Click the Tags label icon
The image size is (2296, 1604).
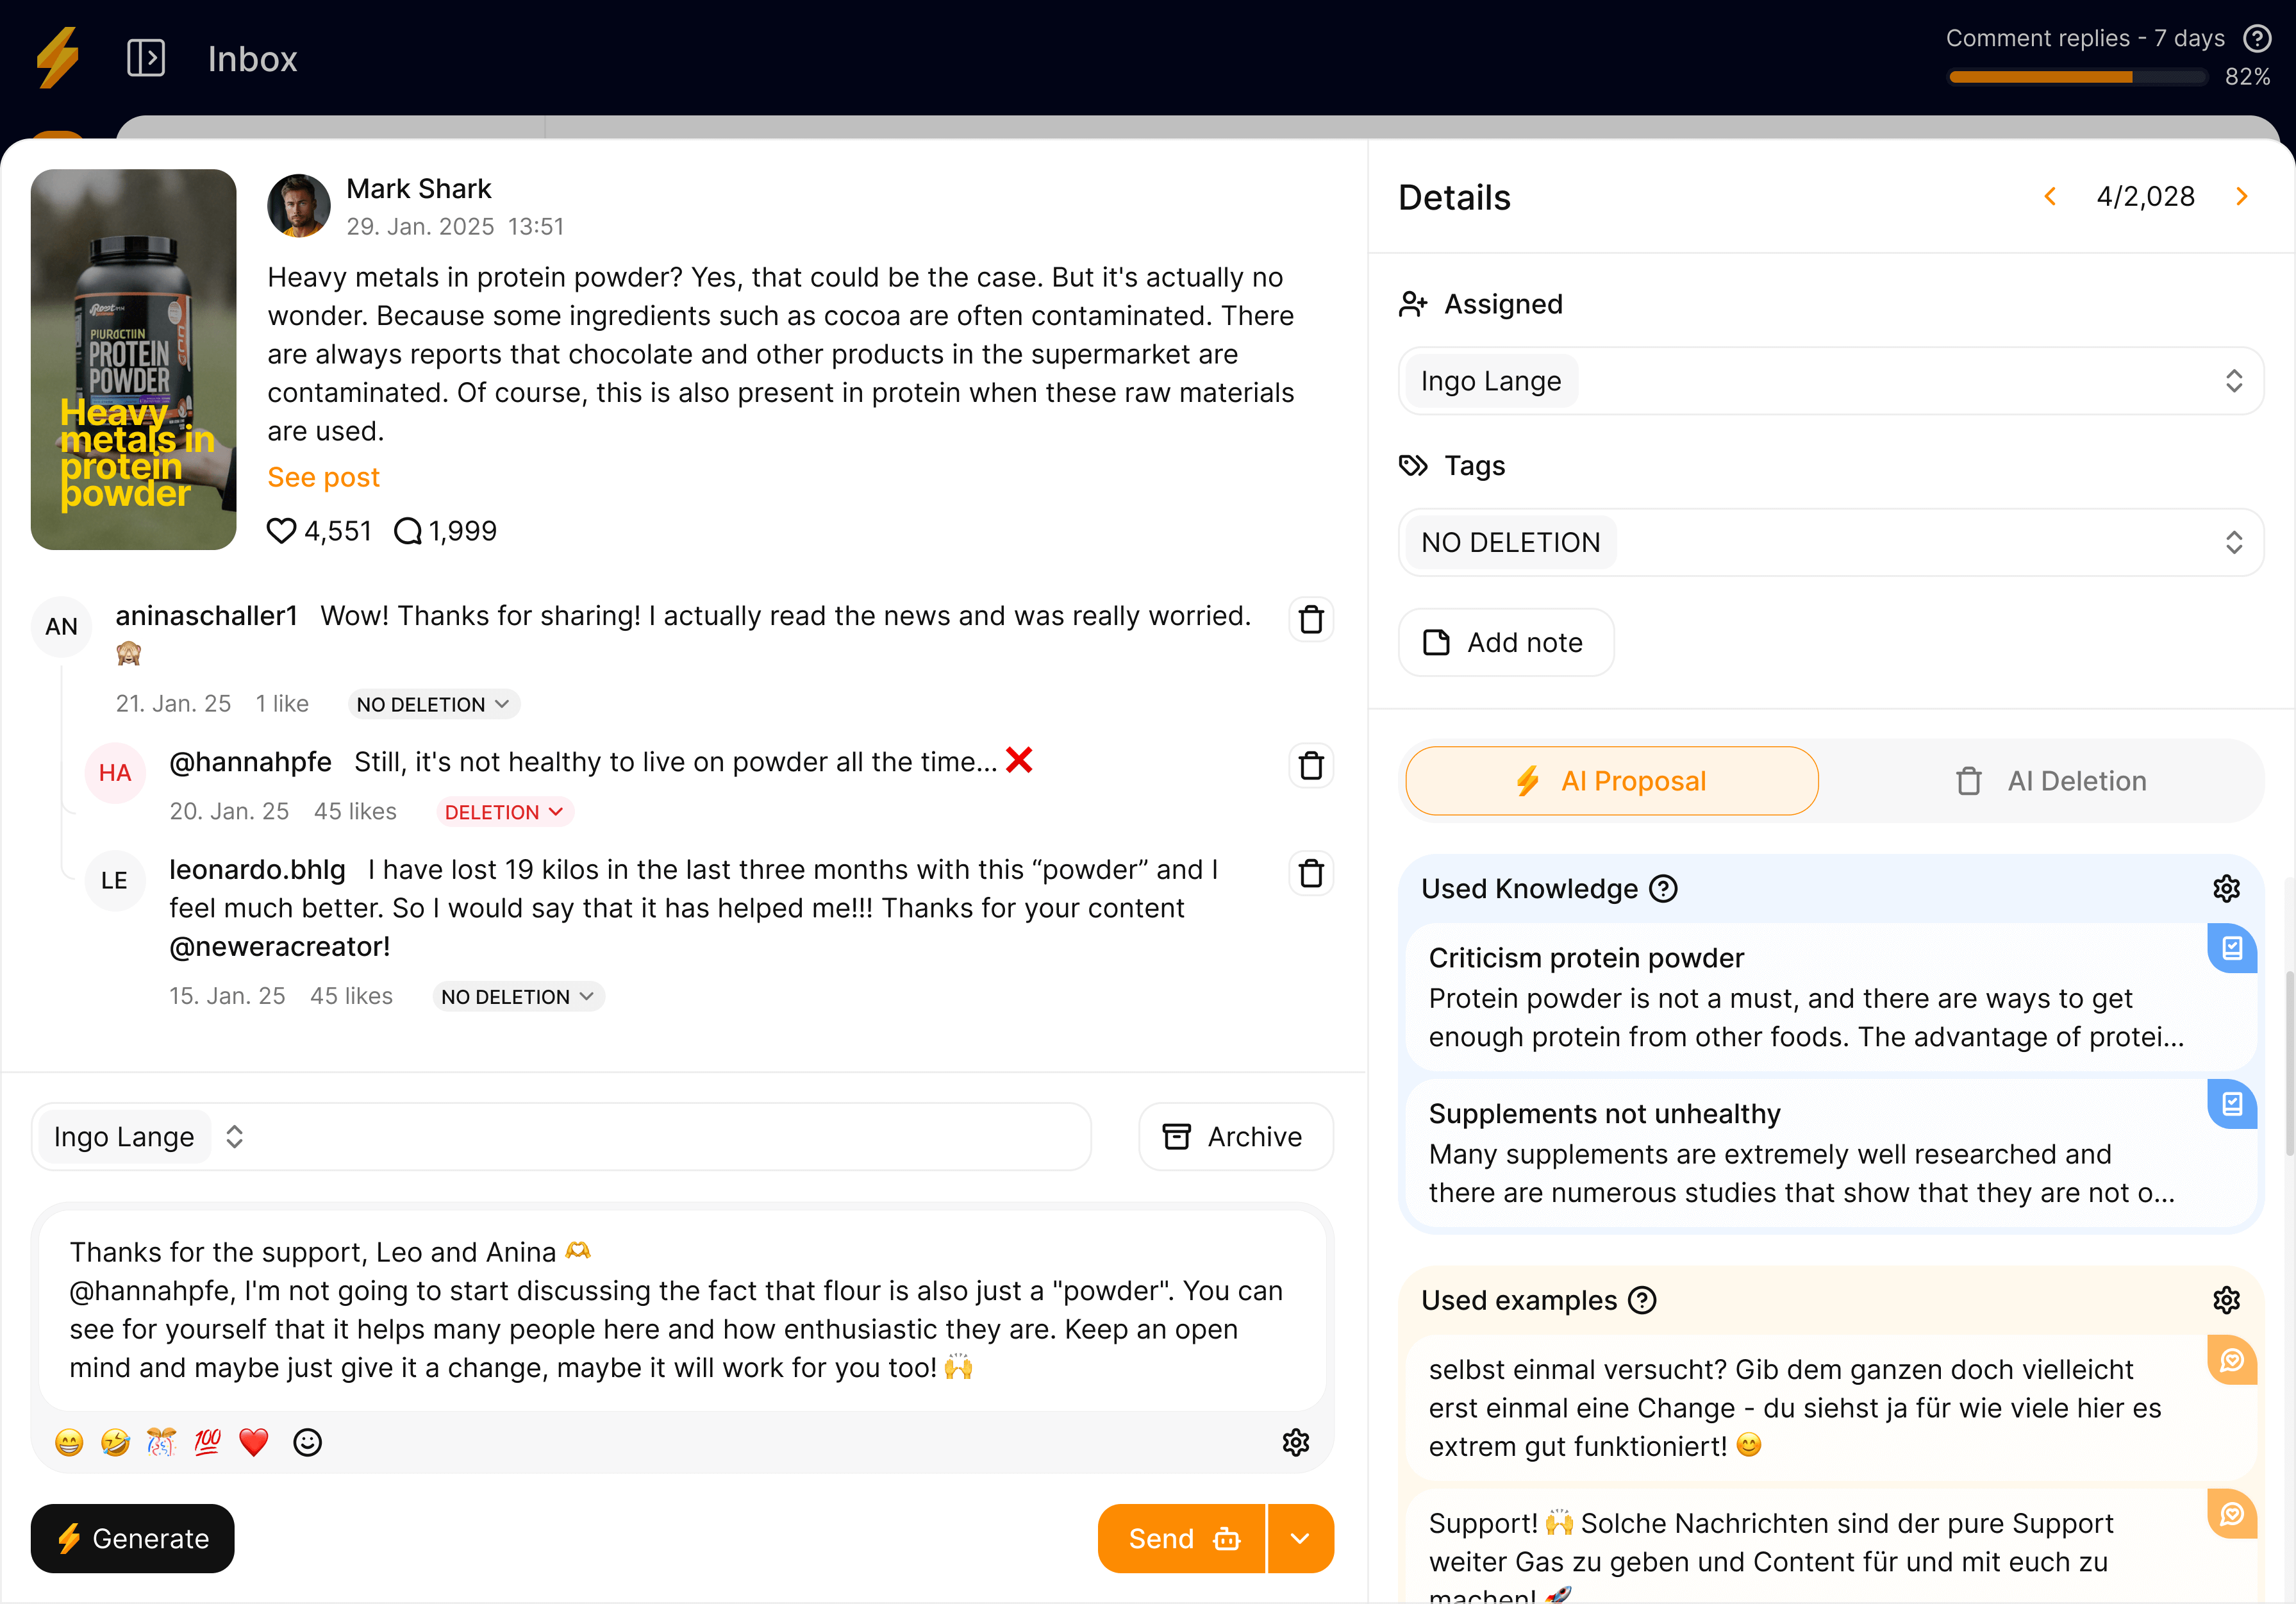pos(1413,465)
